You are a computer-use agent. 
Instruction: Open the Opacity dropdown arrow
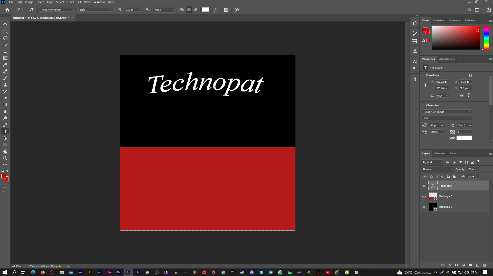pyautogui.click(x=477, y=169)
